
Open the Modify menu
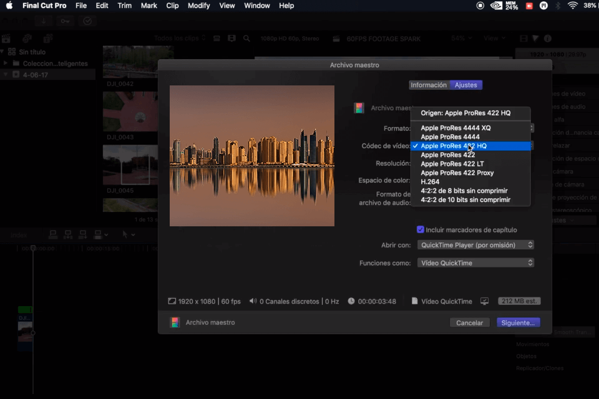pos(198,6)
